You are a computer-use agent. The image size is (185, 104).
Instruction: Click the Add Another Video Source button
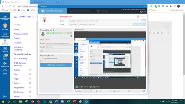coord(56,65)
